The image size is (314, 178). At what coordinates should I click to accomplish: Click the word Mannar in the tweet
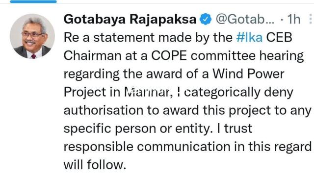pyautogui.click(x=147, y=92)
